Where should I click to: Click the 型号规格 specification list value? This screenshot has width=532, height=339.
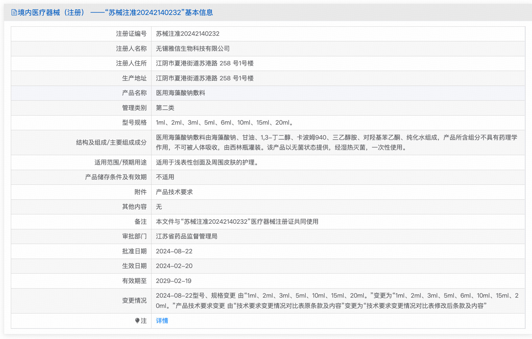[x=224, y=123]
